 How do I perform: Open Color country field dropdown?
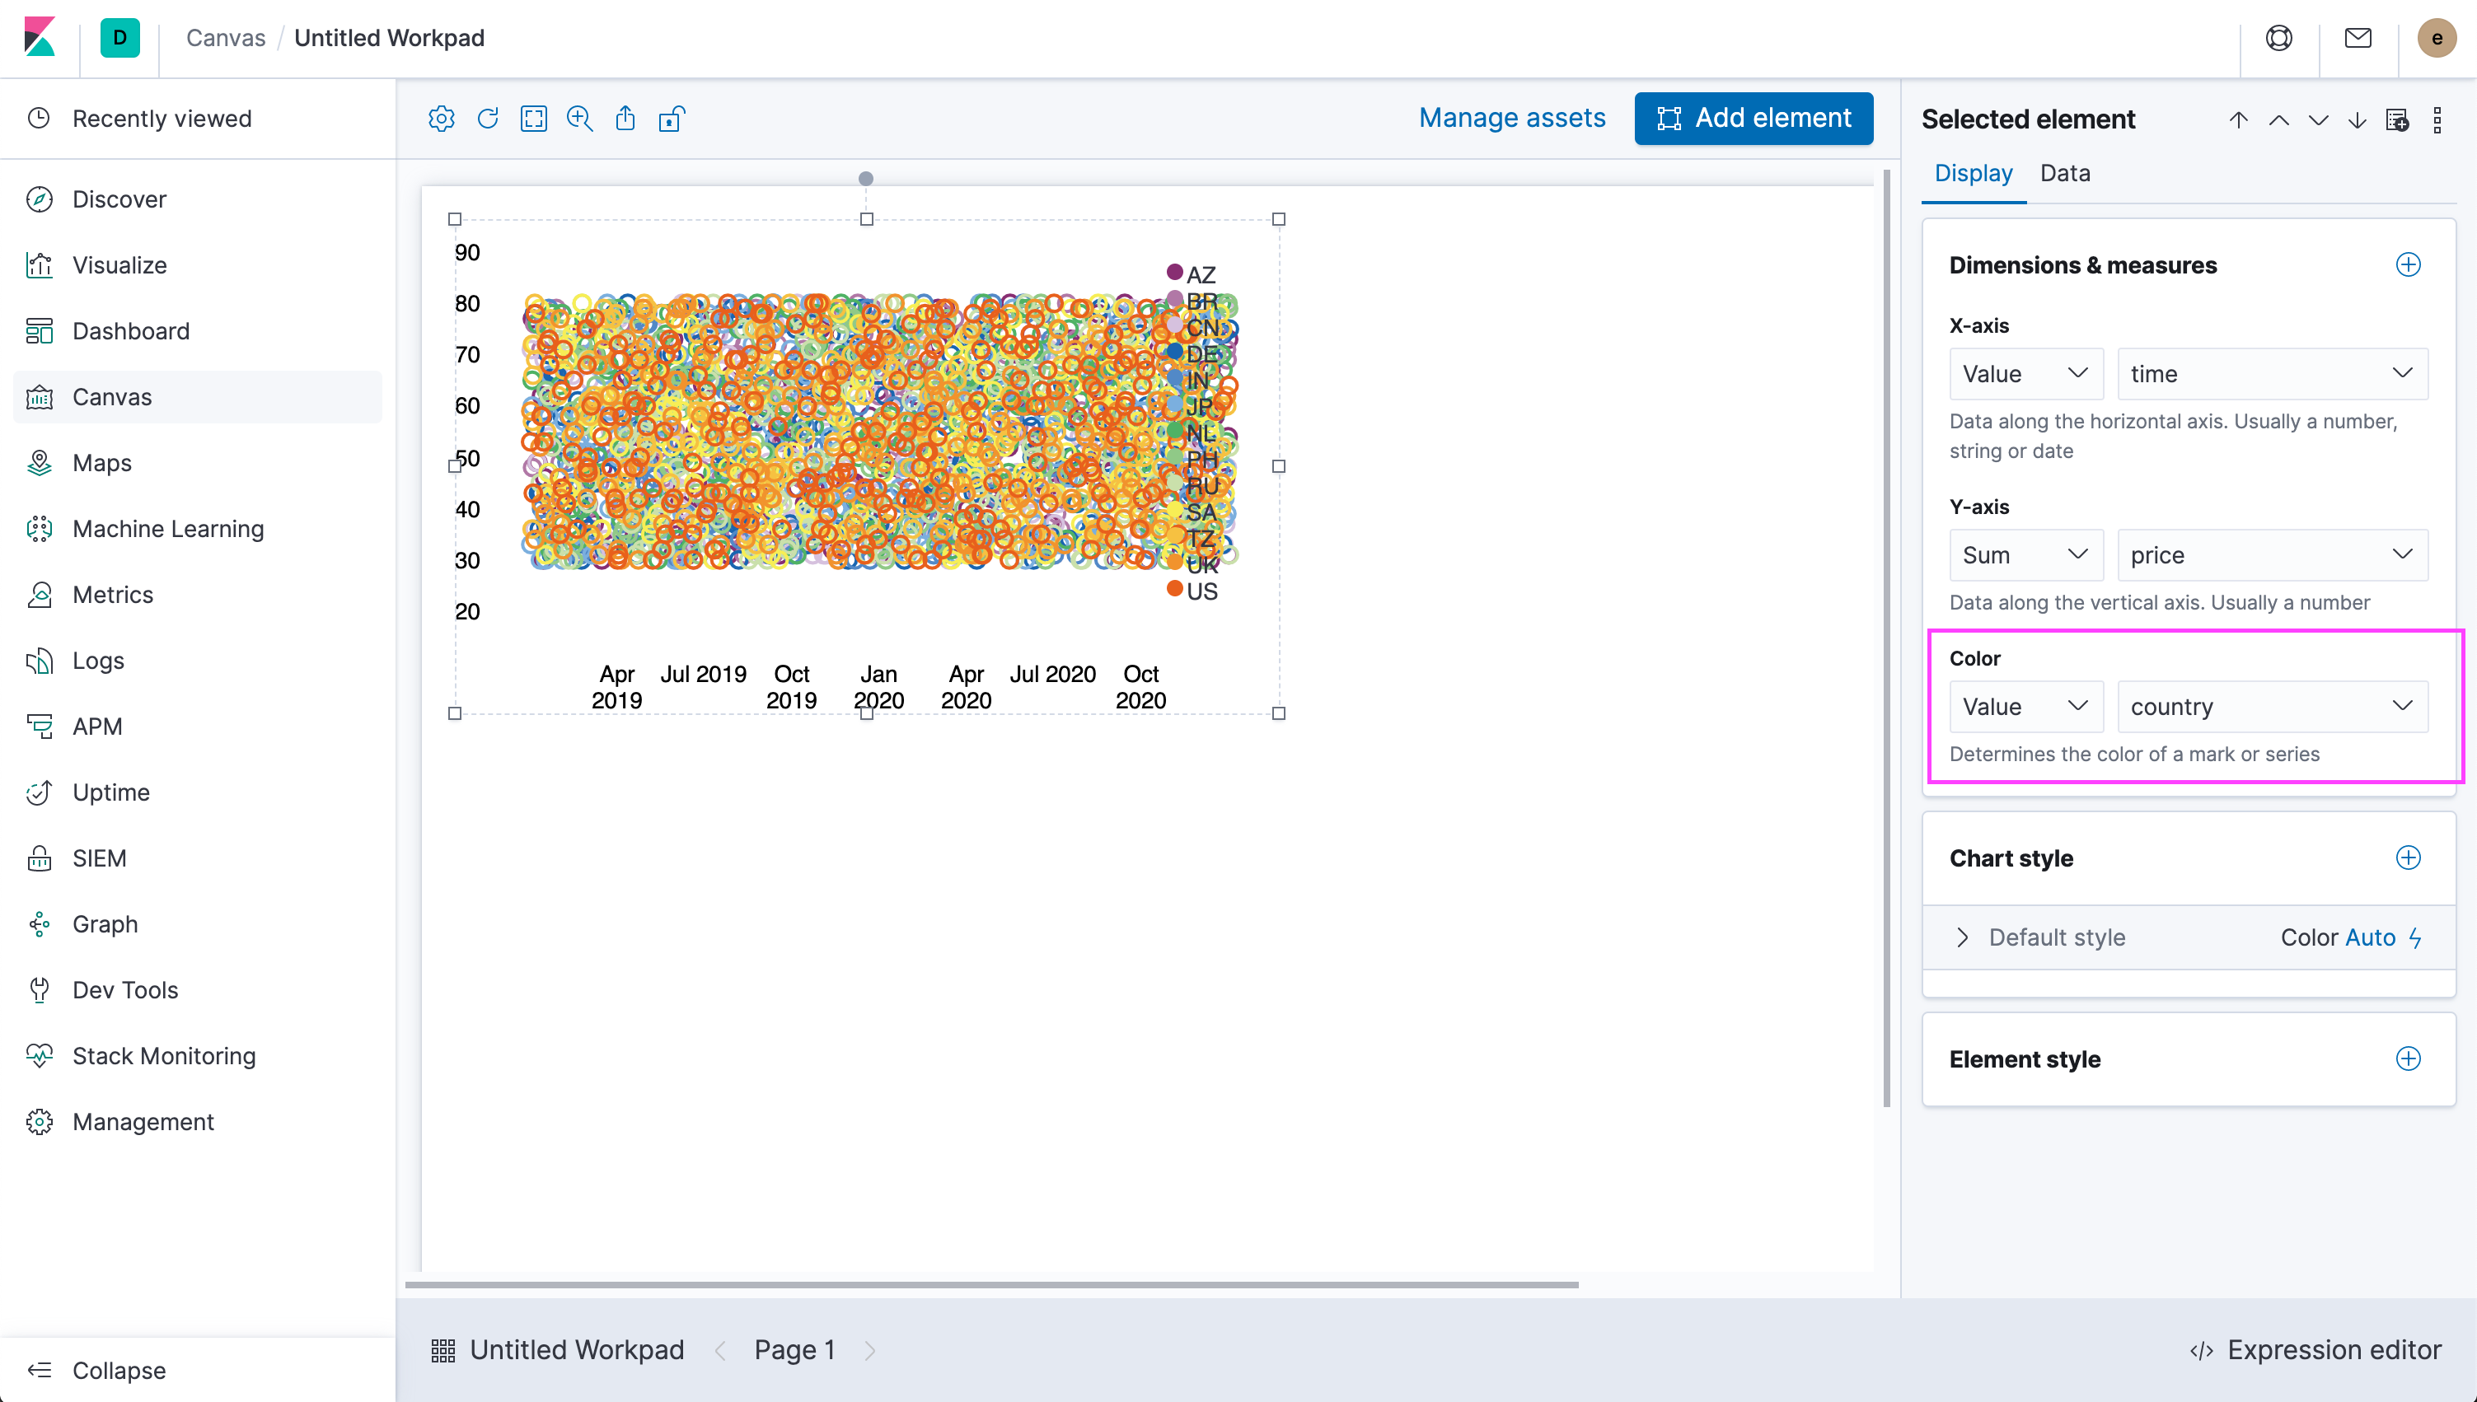[x=2272, y=707]
